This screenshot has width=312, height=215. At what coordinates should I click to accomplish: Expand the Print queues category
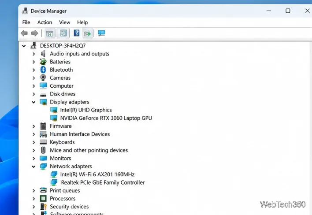(x=34, y=190)
